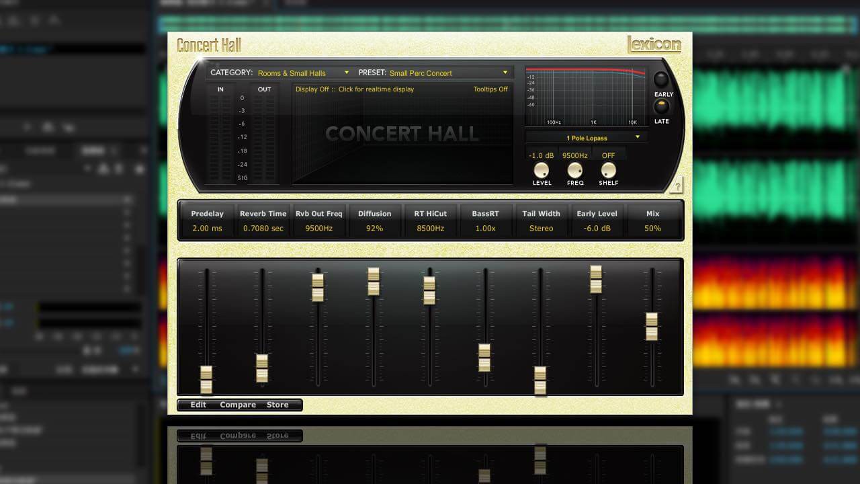Open help with the question mark button

677,186
